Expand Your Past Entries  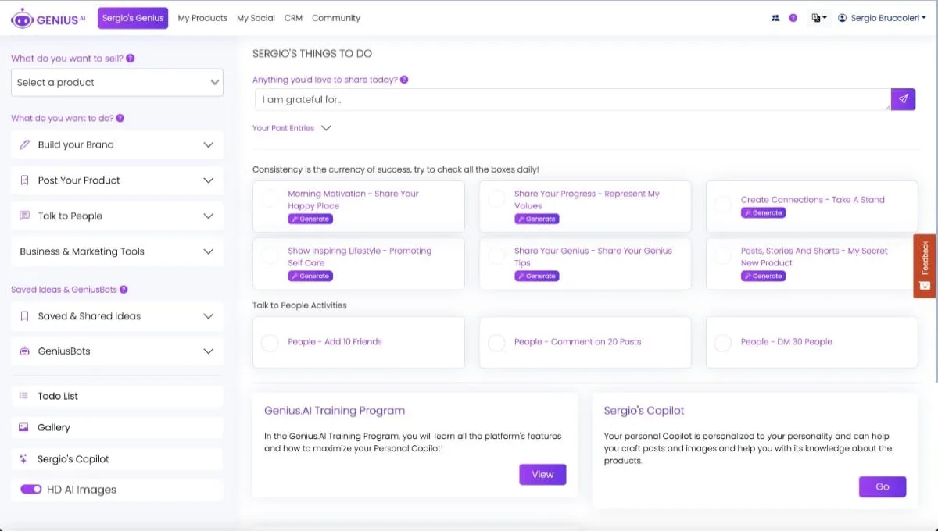(292, 128)
